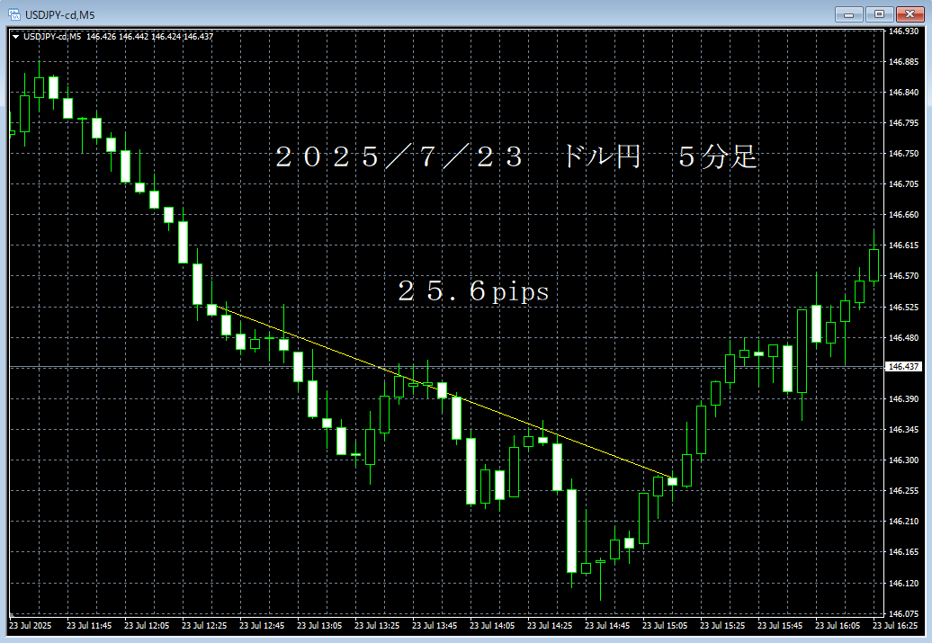Click the 23 Jul 15:45 time label
This screenshot has width=932, height=643.
point(781,626)
